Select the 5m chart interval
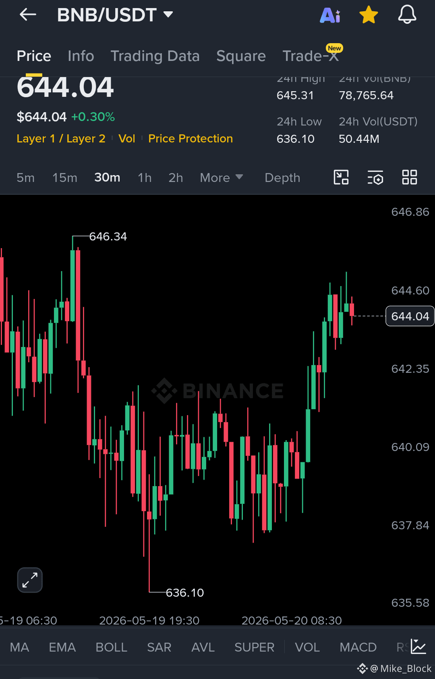435x679 pixels. [25, 178]
